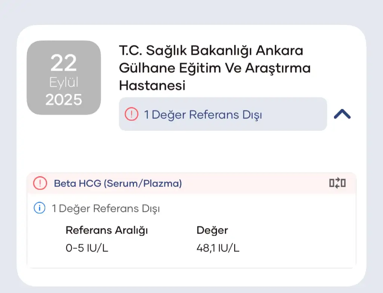Tap the grey '1 Değer Referans Dışı' banner text
The height and width of the screenshot is (293, 383).
click(203, 114)
